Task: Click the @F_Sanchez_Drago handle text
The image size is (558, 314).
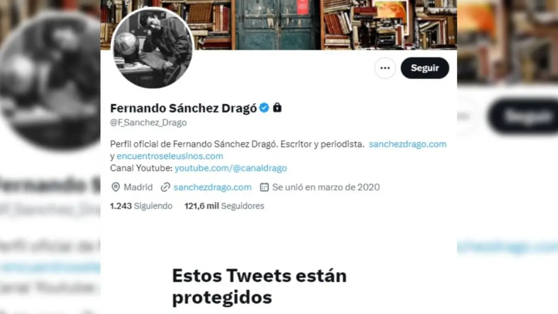Action: pos(148,123)
